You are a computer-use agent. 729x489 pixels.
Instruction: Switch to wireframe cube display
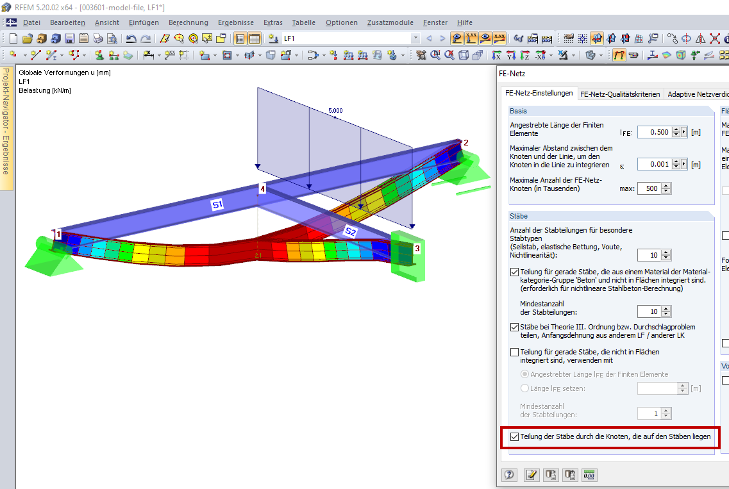coord(464,55)
